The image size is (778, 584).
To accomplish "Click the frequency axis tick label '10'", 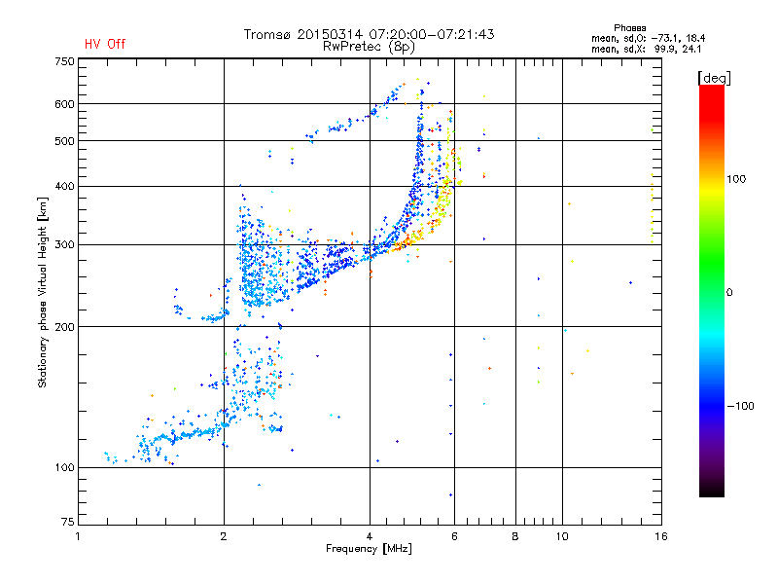I will coord(562,536).
